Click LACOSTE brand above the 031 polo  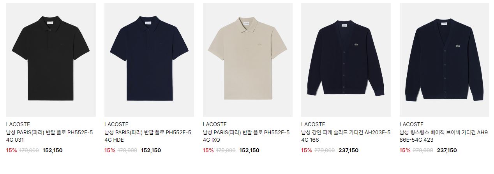click(18, 124)
